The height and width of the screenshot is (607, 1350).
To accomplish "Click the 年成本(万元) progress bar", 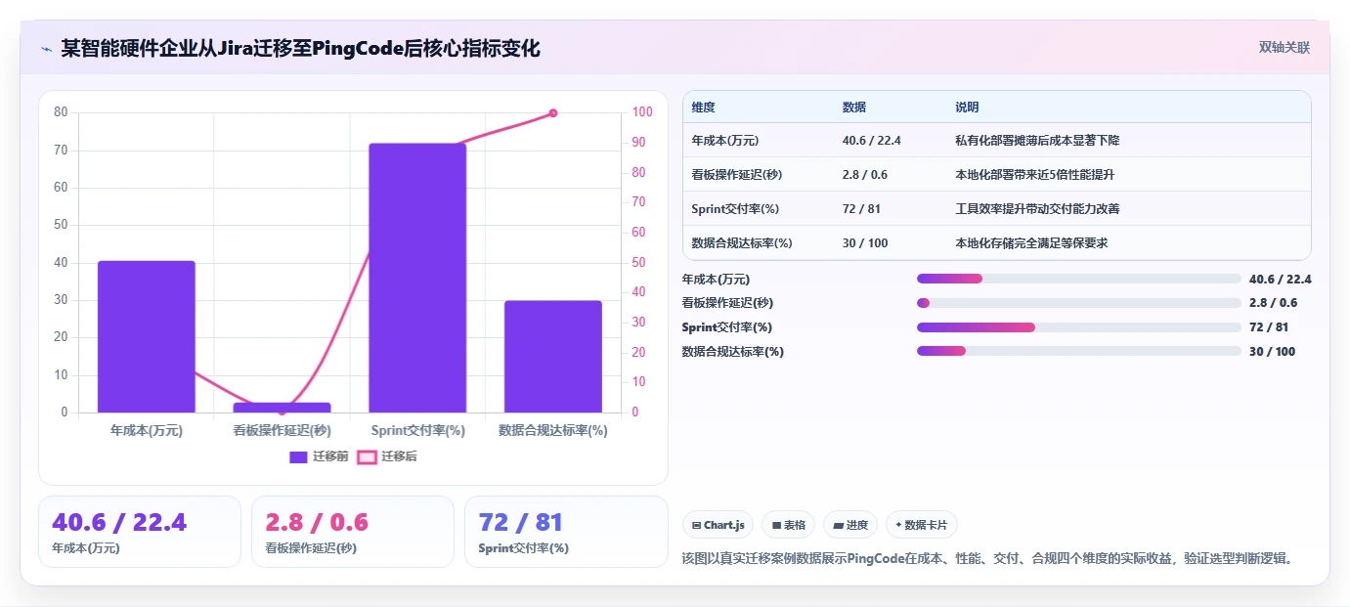I will (1078, 279).
